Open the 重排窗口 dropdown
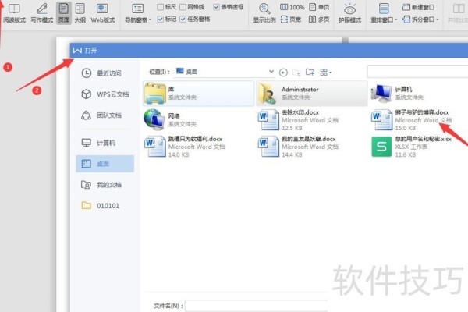This screenshot has height=312, width=468. pyautogui.click(x=384, y=13)
